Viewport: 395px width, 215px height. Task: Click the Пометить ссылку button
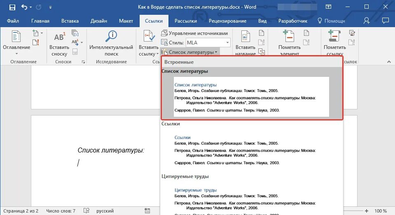335,43
